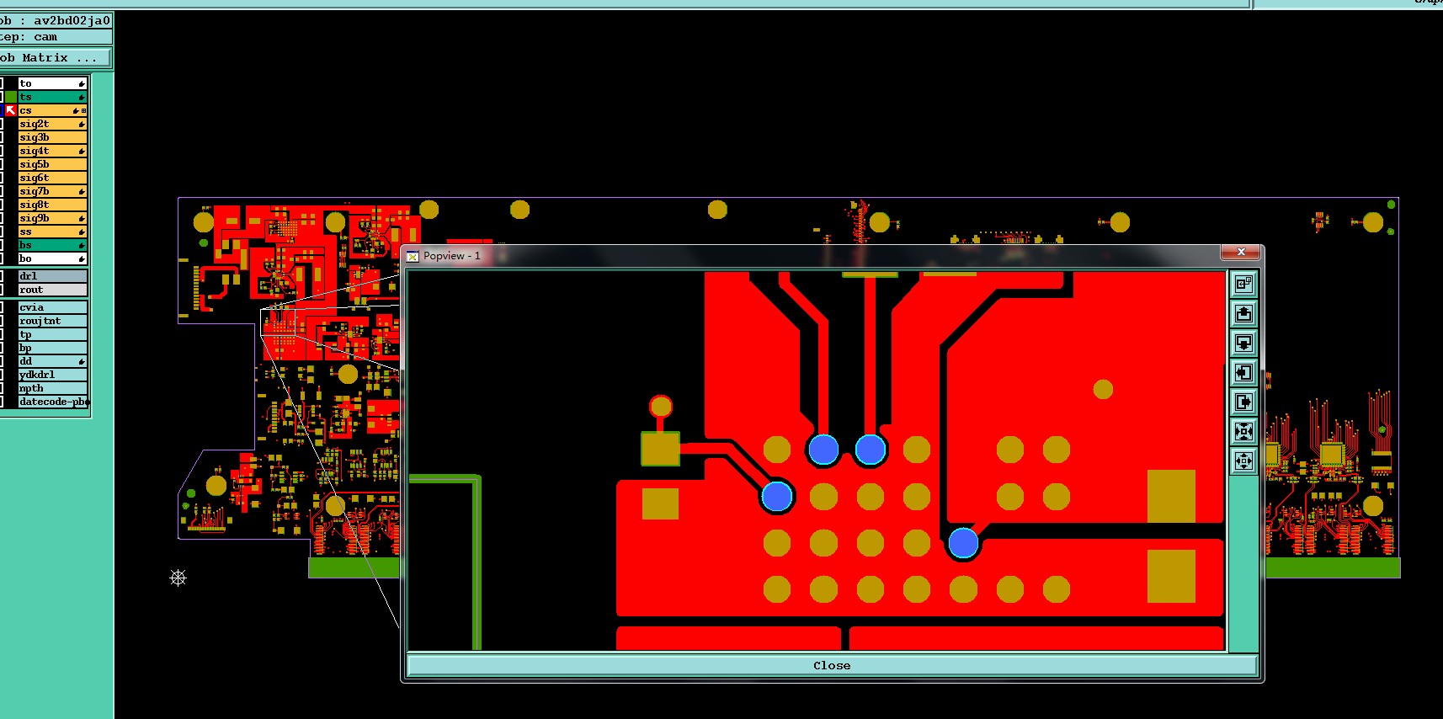Select the cvia layer
1443x719 pixels.
click(52, 307)
